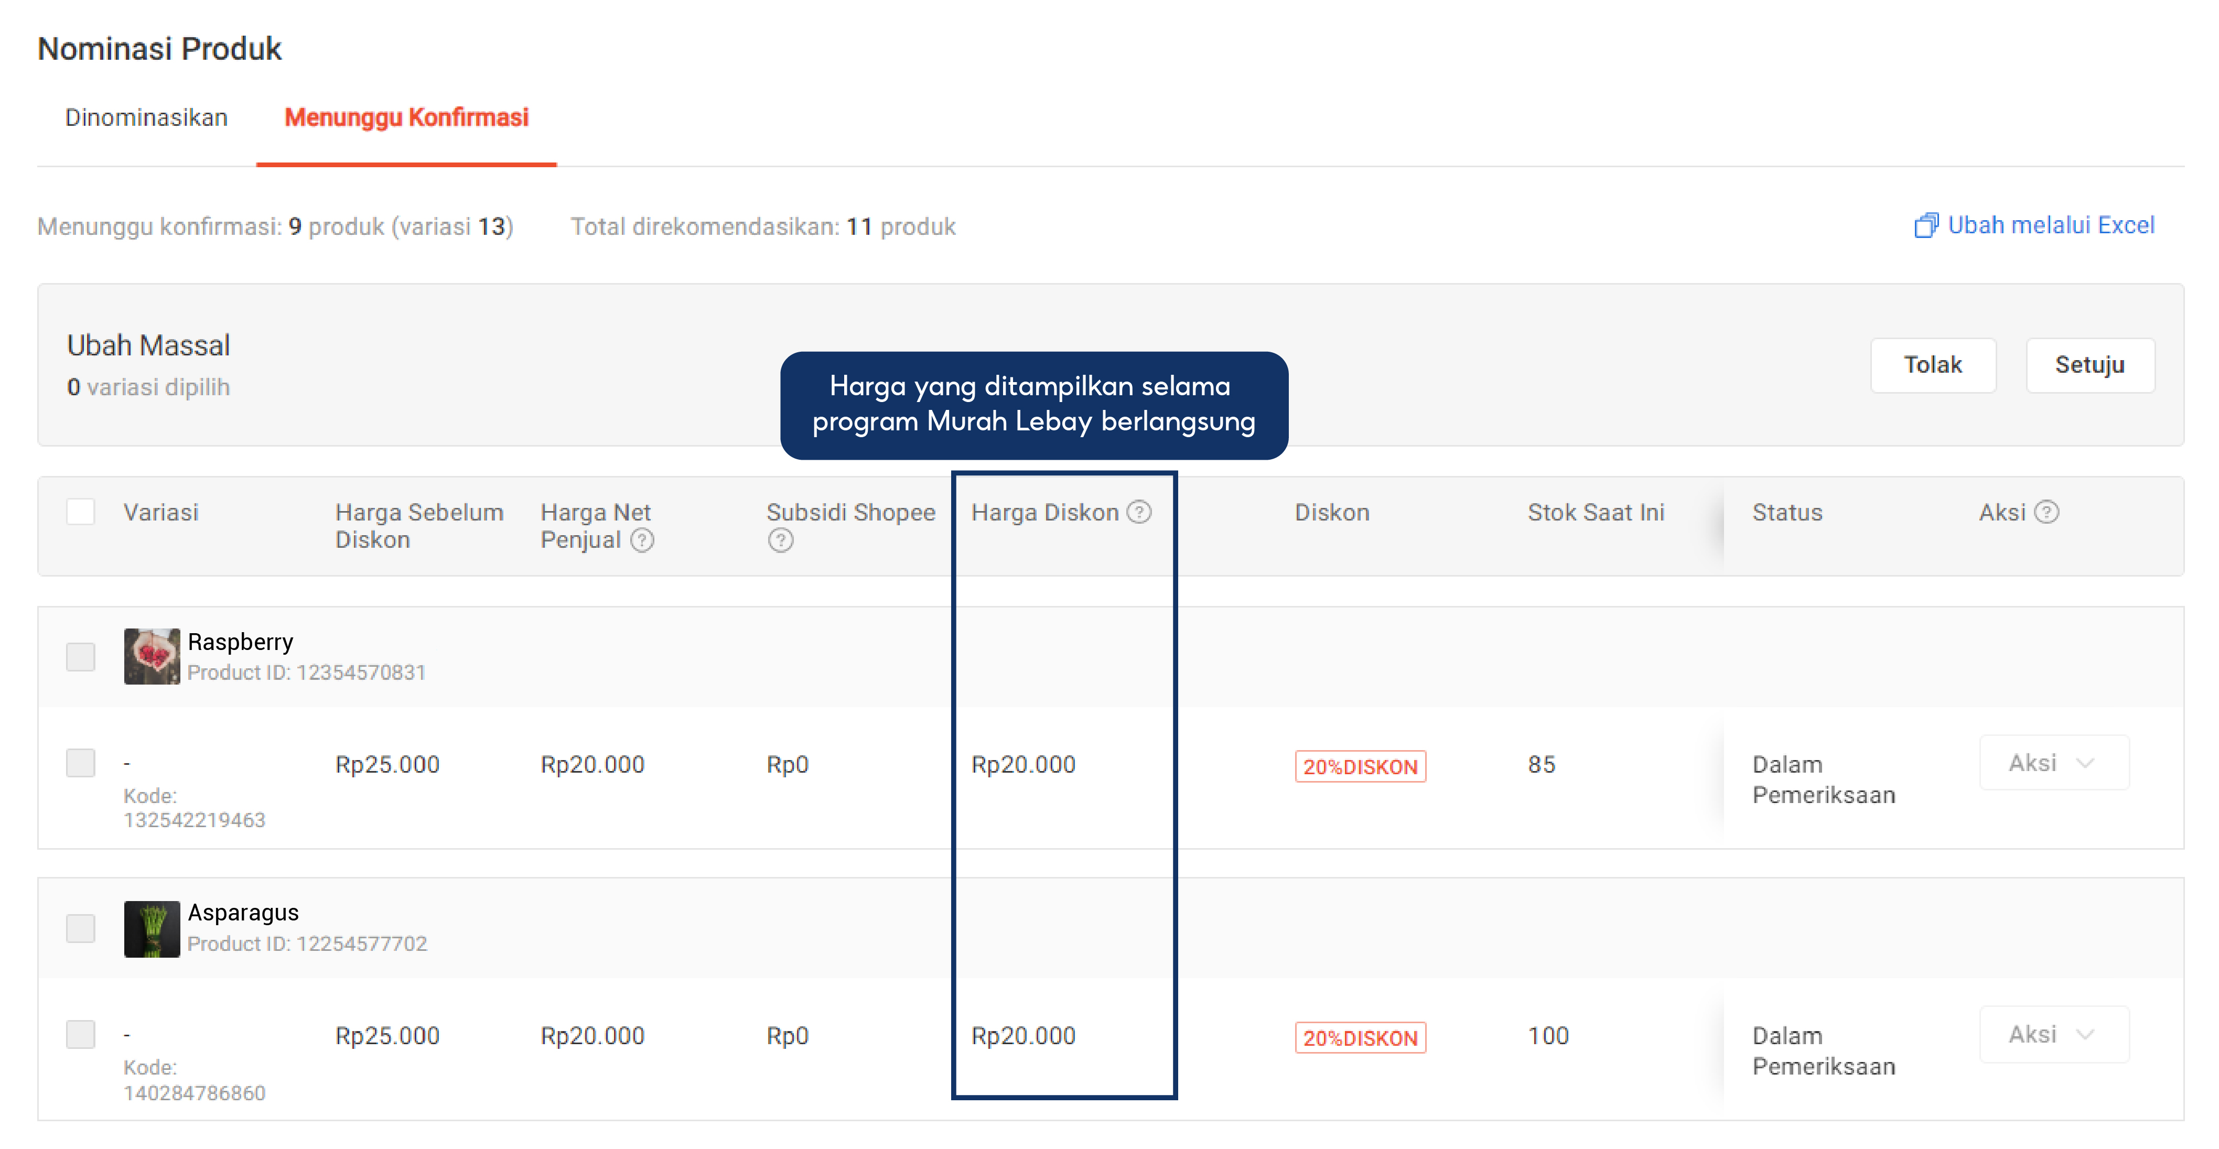2219x1149 pixels.
Task: Toggle the select-all checkbox in table header
Action: [x=81, y=512]
